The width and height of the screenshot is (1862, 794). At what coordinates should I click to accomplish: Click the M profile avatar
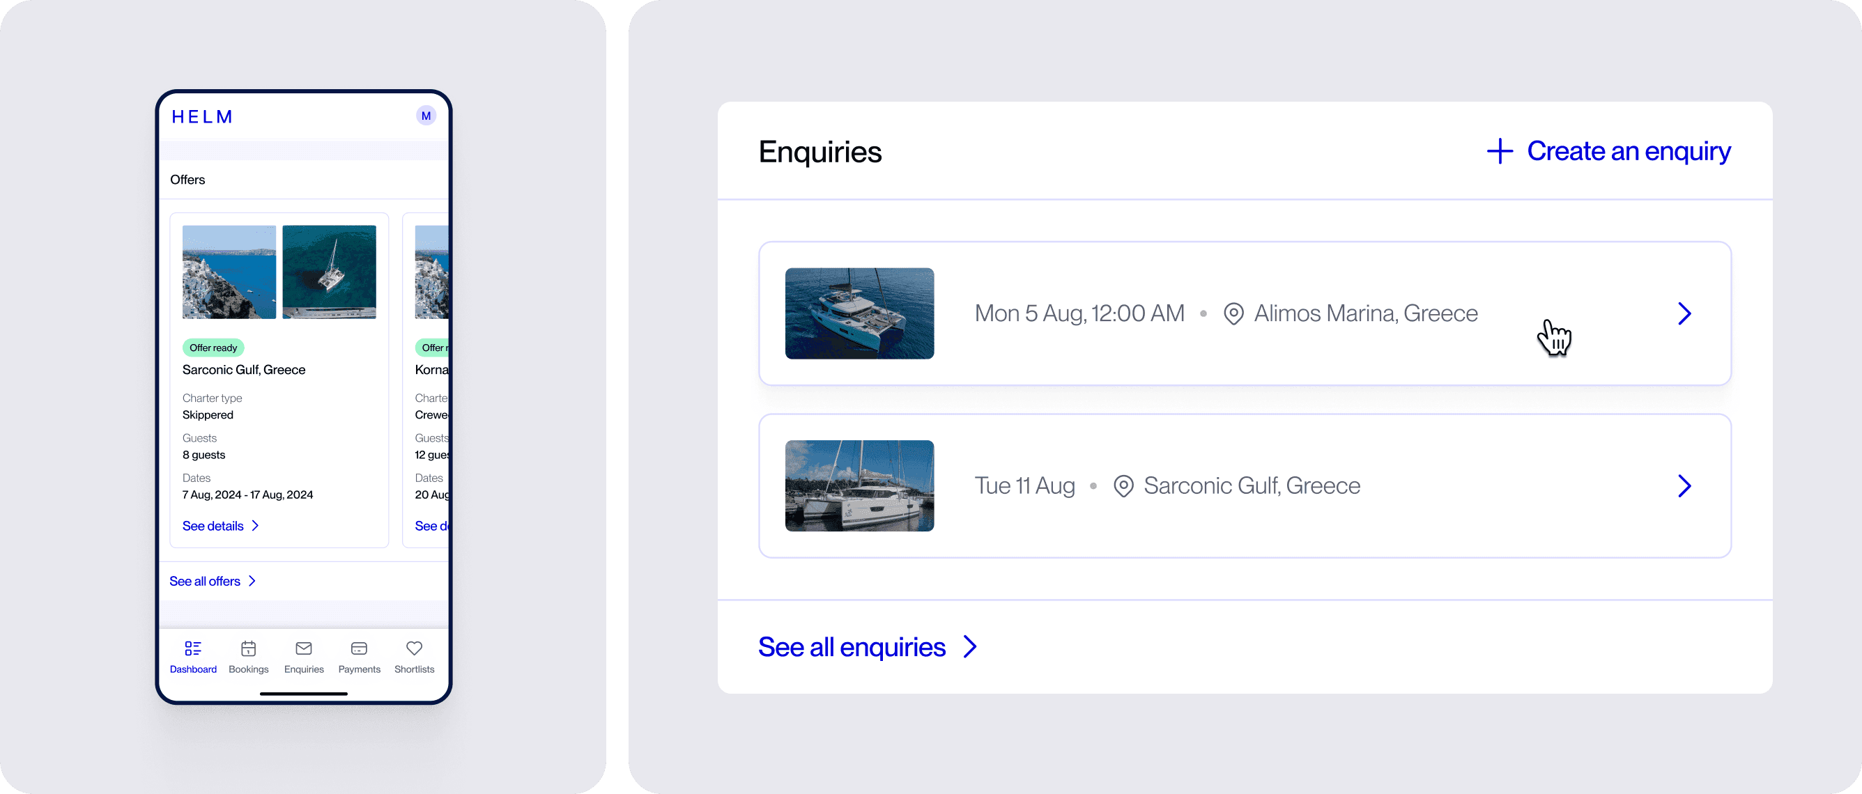(x=426, y=116)
